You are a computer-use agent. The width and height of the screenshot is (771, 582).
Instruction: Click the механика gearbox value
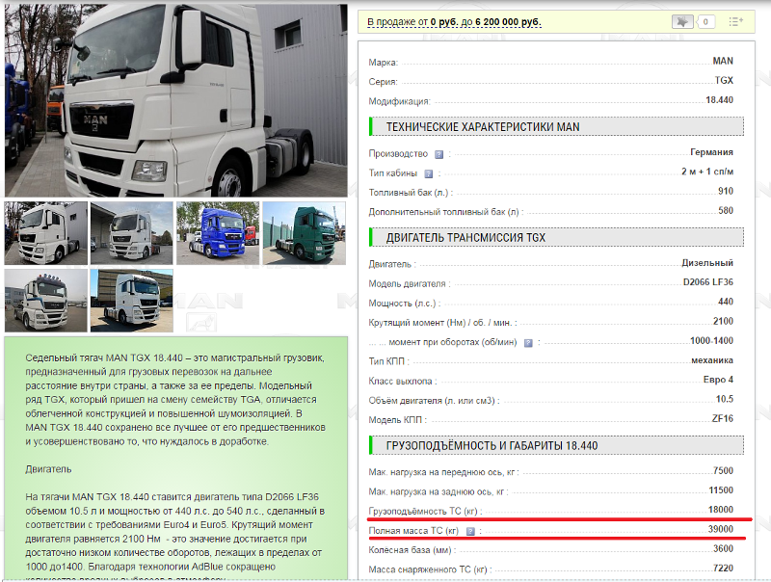[x=712, y=360]
